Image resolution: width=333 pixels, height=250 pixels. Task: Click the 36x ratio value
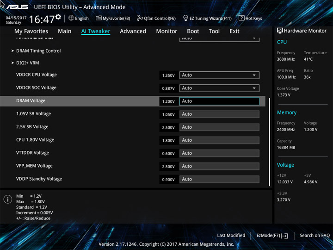pyautogui.click(x=307, y=77)
